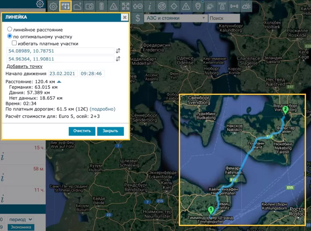Click the 'Добавить точку' link
Viewport: 311px width, 231px height.
24,66
